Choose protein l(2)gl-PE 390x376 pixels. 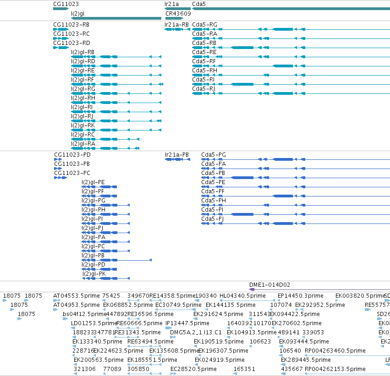pos(93,182)
